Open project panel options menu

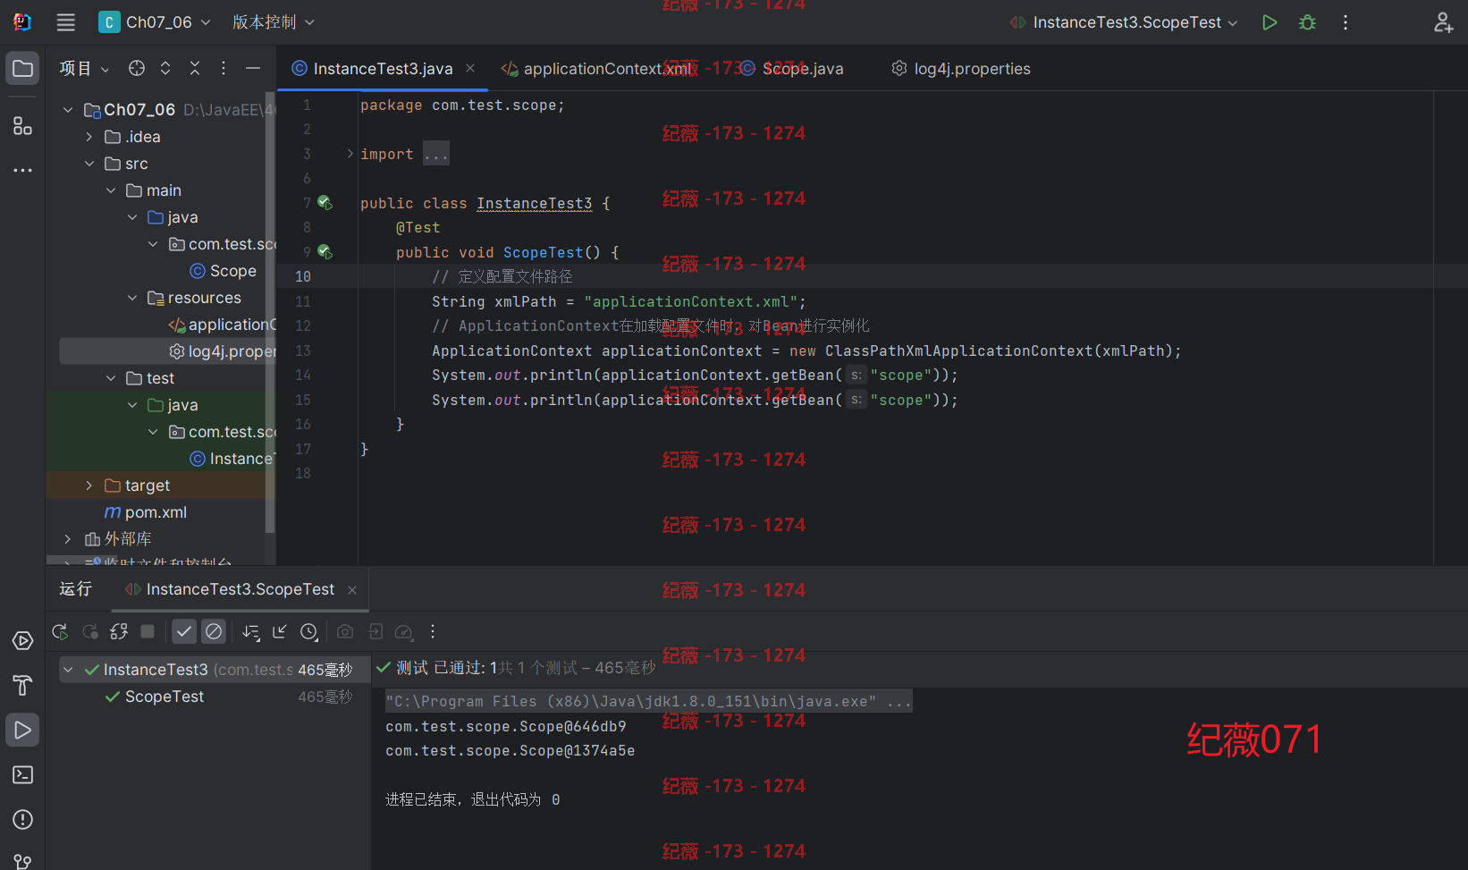(224, 68)
